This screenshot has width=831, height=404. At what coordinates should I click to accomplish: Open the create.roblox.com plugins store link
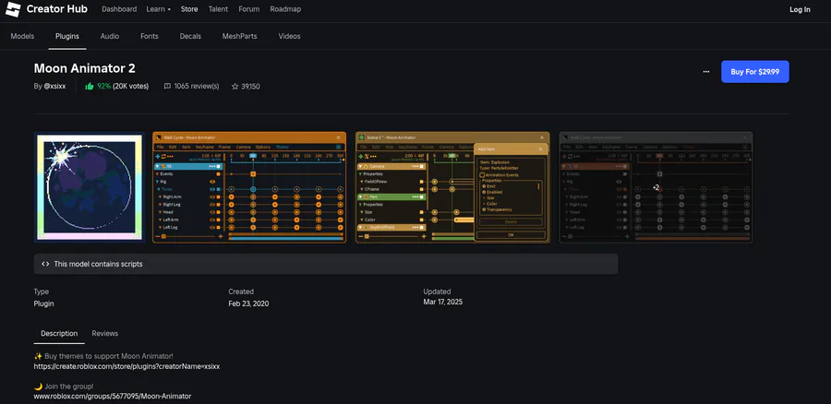tap(126, 366)
